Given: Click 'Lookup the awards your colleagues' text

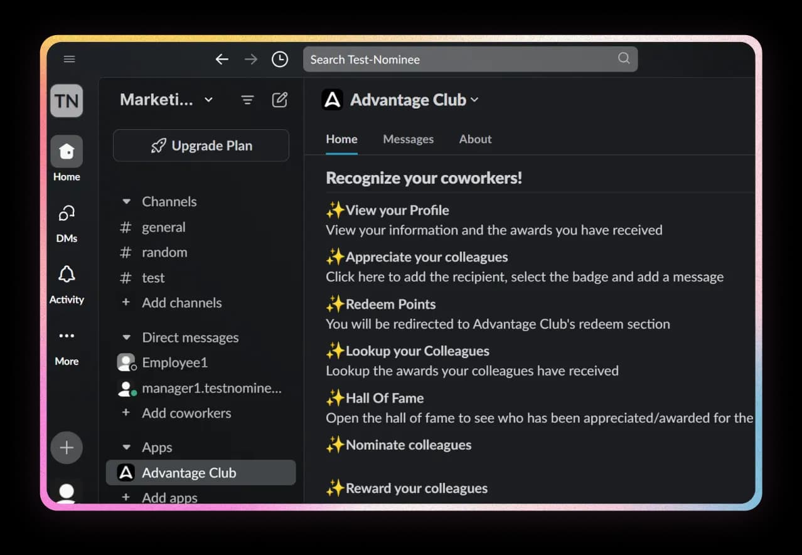Looking at the screenshot, I should (x=472, y=371).
